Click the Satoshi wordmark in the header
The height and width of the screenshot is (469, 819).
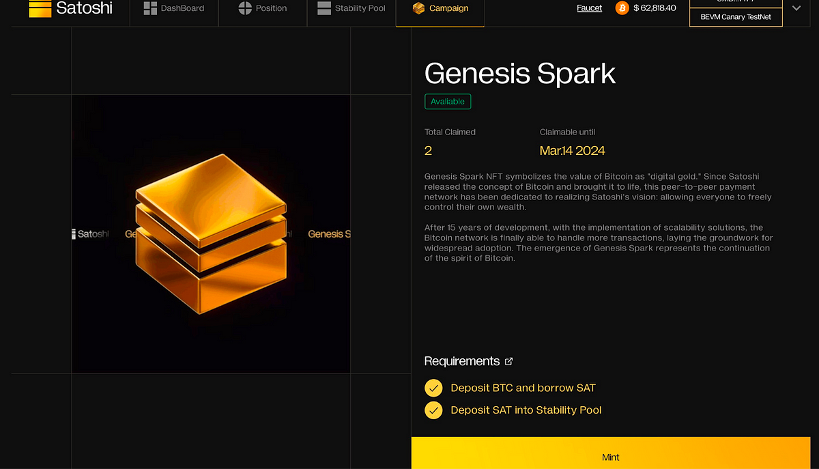tap(85, 9)
